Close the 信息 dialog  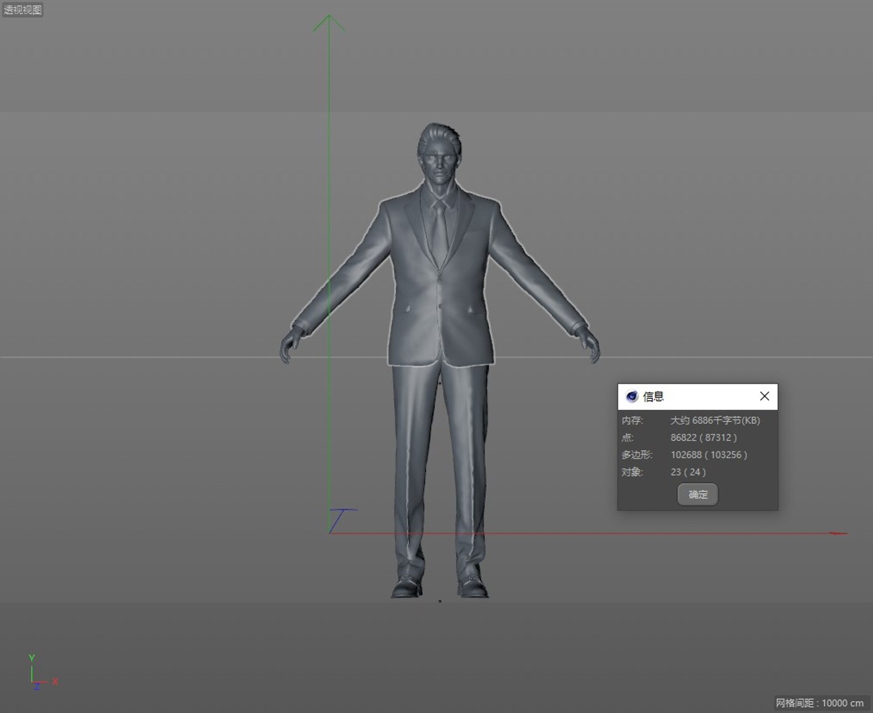tap(764, 396)
